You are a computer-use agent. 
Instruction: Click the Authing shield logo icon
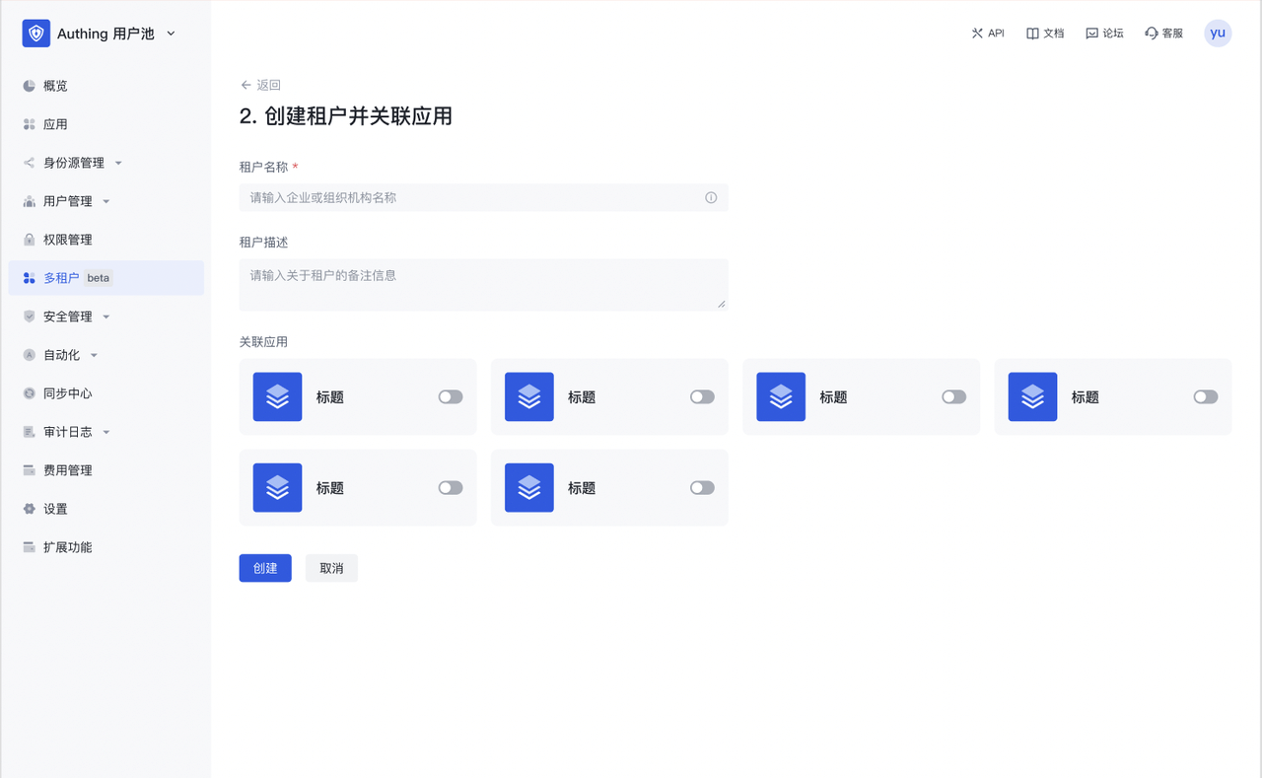pos(36,34)
